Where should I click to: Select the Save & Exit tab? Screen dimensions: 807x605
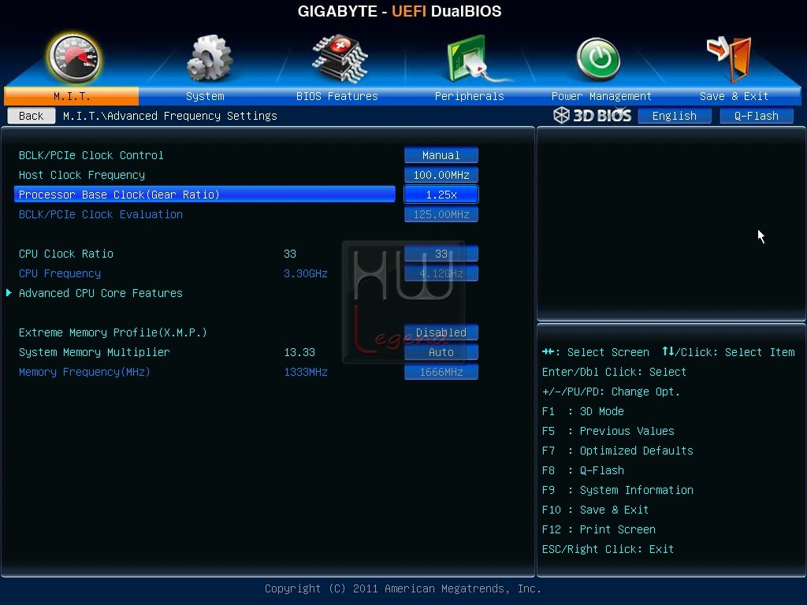[734, 96]
